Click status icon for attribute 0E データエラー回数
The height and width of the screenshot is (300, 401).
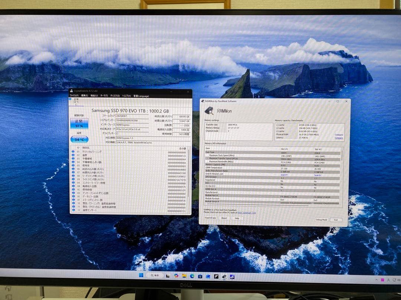click(x=74, y=196)
